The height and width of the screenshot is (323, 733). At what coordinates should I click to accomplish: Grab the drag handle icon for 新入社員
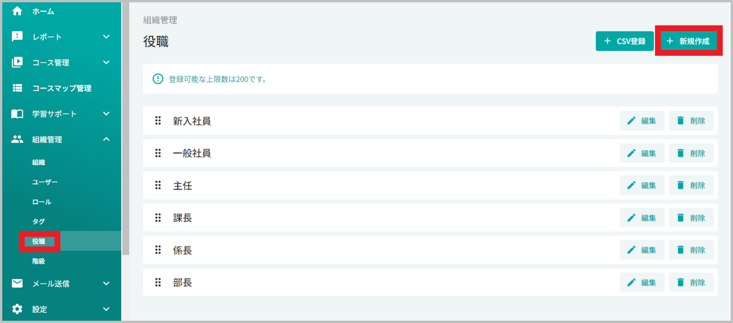click(158, 121)
